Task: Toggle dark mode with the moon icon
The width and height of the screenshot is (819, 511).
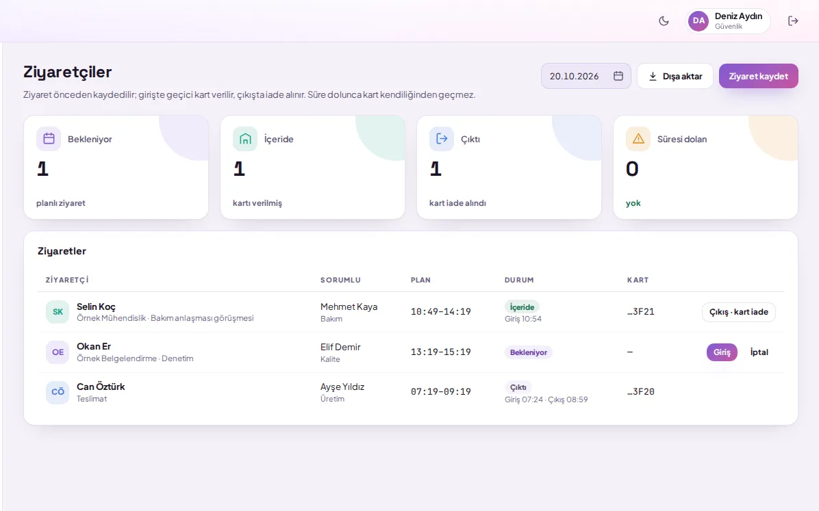Action: tap(664, 21)
